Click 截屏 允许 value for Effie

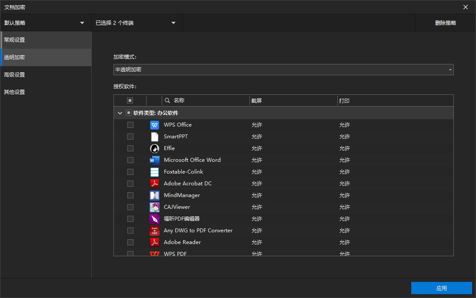pos(257,148)
